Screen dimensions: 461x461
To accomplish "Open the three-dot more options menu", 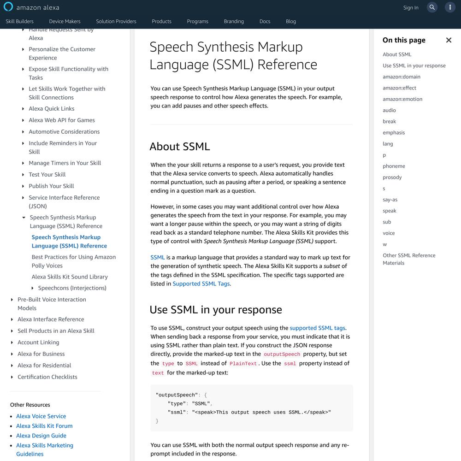I will click(x=450, y=7).
